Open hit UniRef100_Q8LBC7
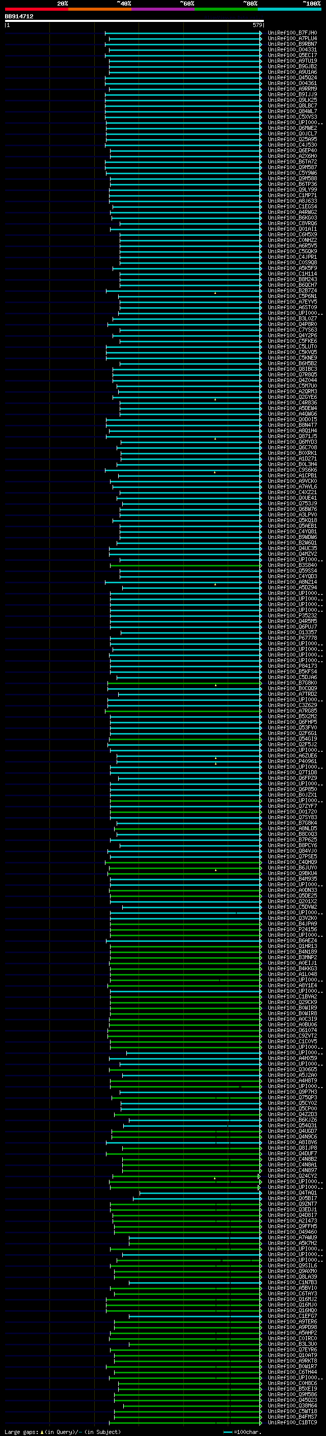This screenshot has width=326, height=1436. (x=292, y=105)
